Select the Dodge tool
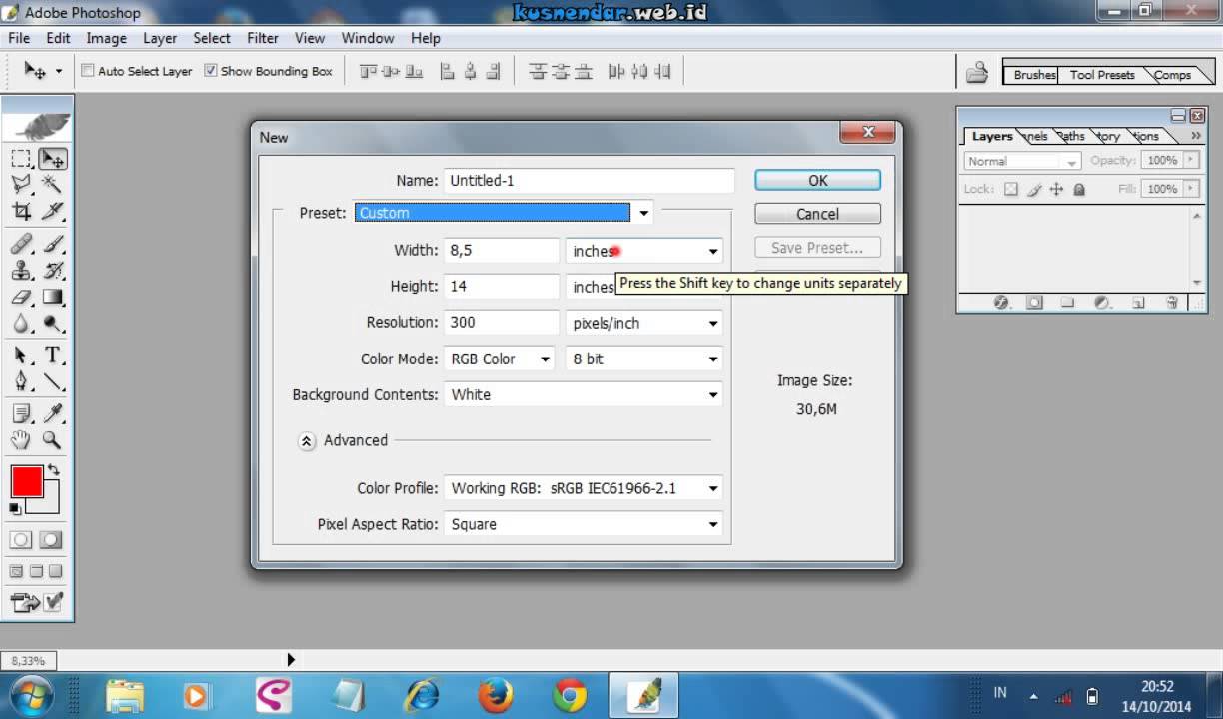 click(53, 323)
